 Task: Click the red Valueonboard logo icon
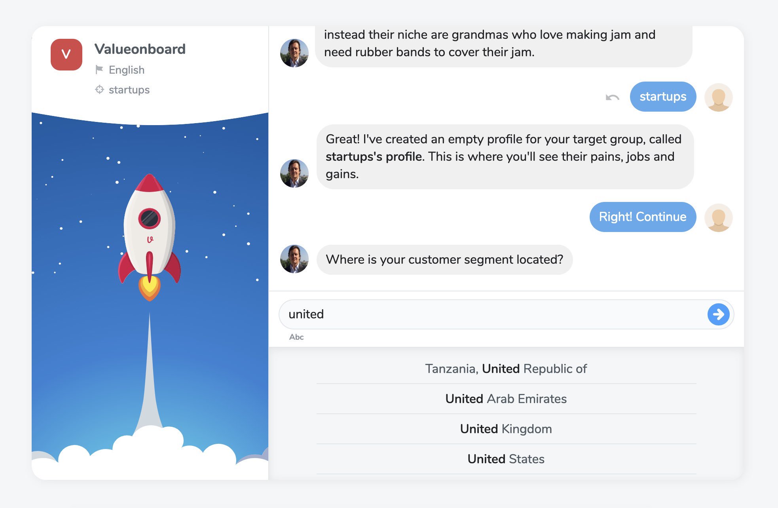66,55
